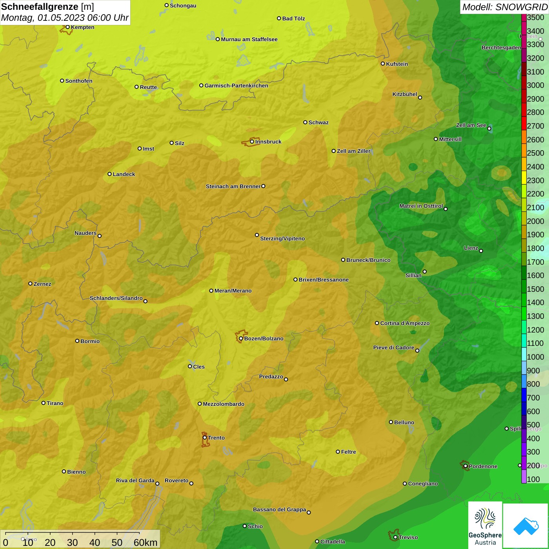Click the Landeck marker dot
549x549 pixels.
coord(109,174)
